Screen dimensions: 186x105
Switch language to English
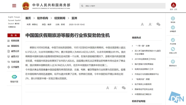10,17
